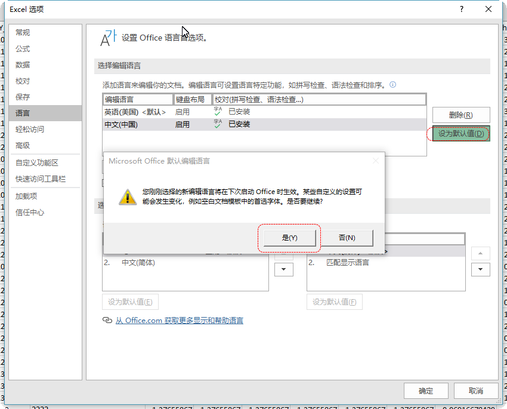The image size is (507, 409).
Task: Open the 公式 options category
Action: pos(45,48)
